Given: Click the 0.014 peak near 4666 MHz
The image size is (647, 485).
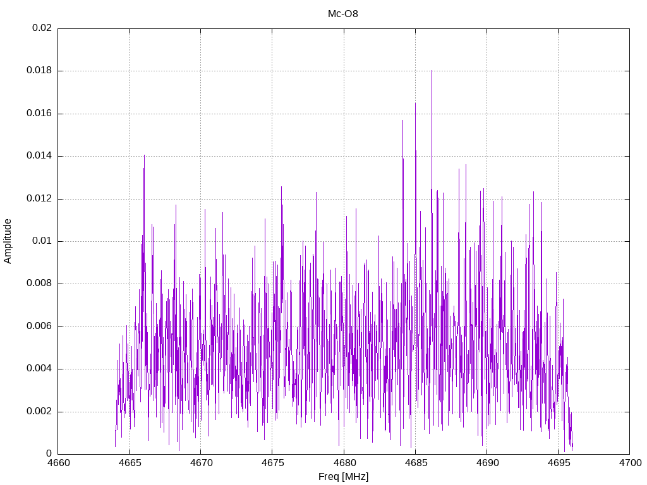Looking at the screenshot, I should coord(145,156).
